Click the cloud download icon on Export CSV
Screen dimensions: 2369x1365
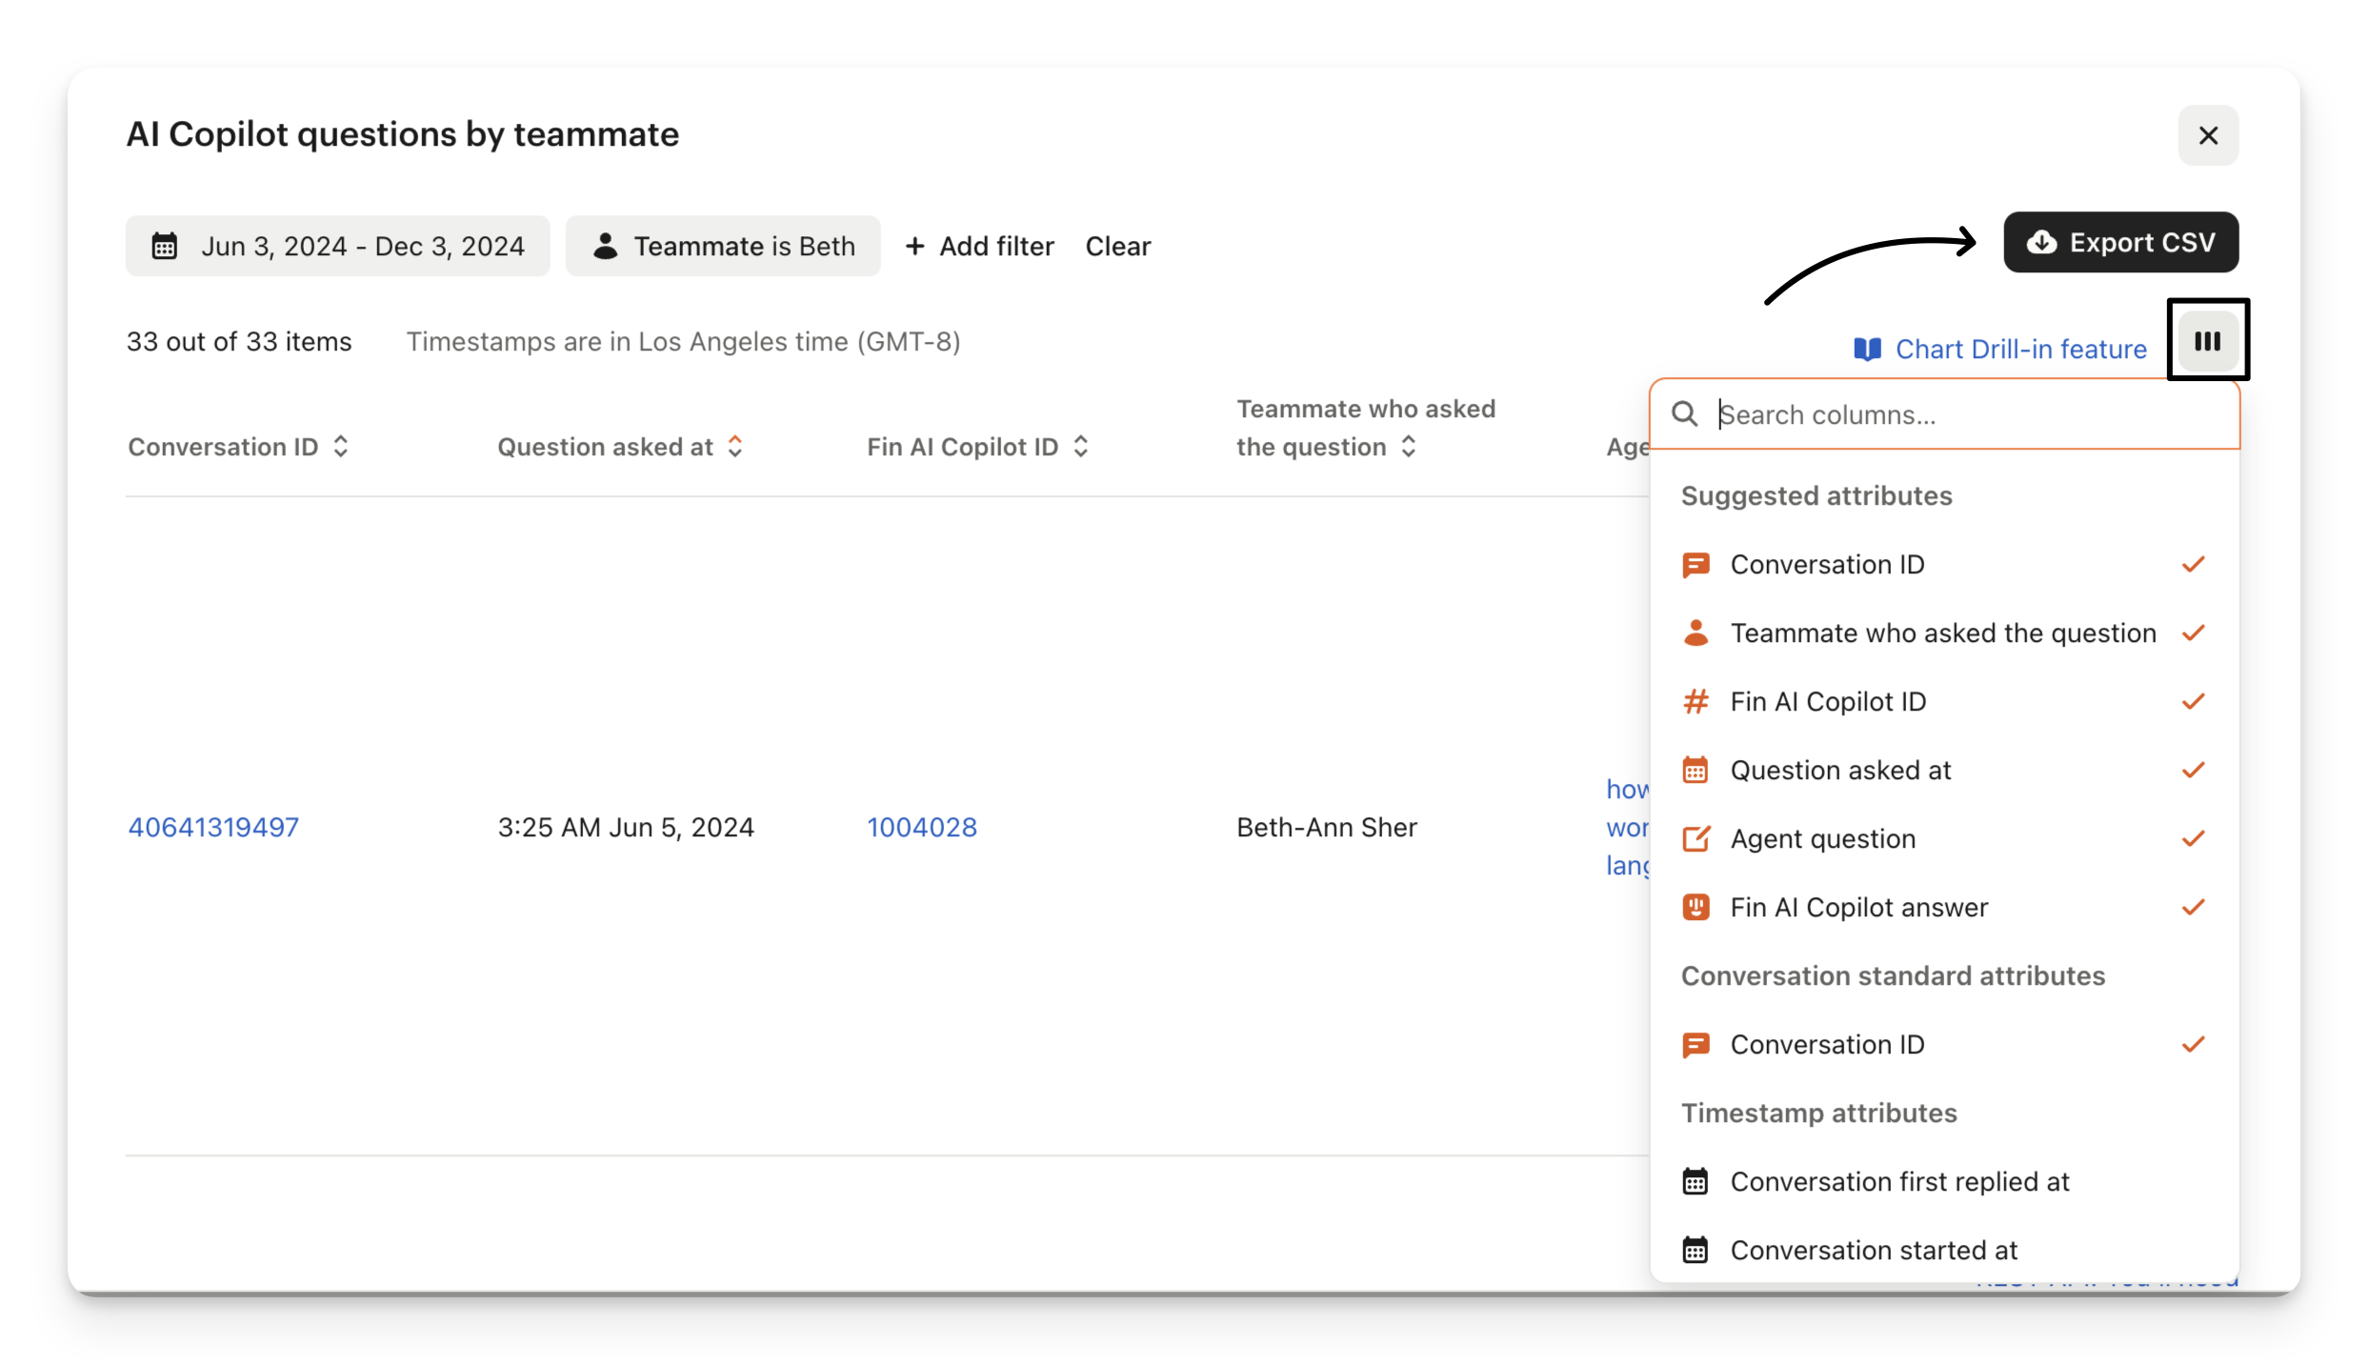pos(2040,242)
